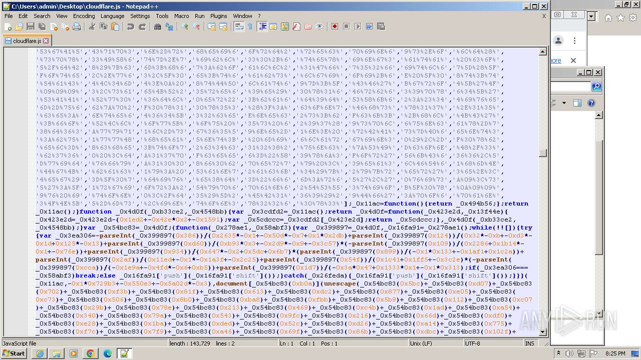
Task: Open Find with the binoculars icon
Action: (x=157, y=26)
